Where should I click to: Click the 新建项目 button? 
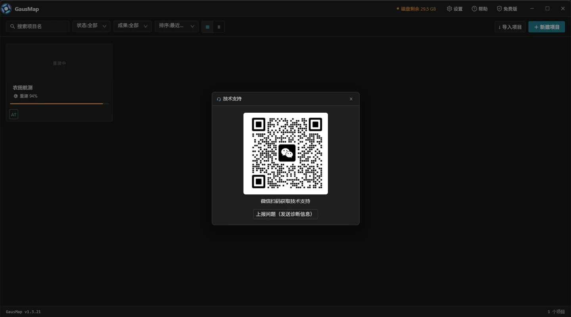(547, 27)
